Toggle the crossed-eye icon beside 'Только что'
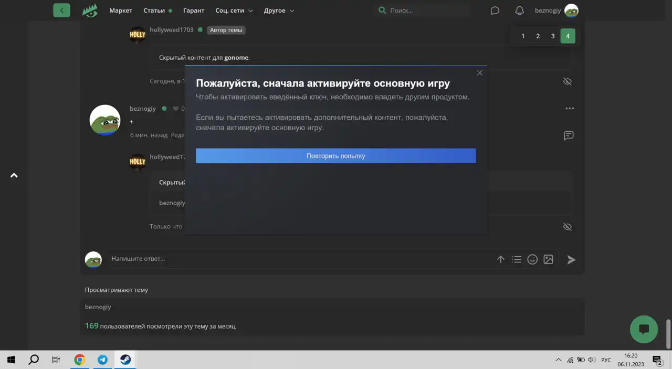The image size is (672, 369). tap(567, 227)
